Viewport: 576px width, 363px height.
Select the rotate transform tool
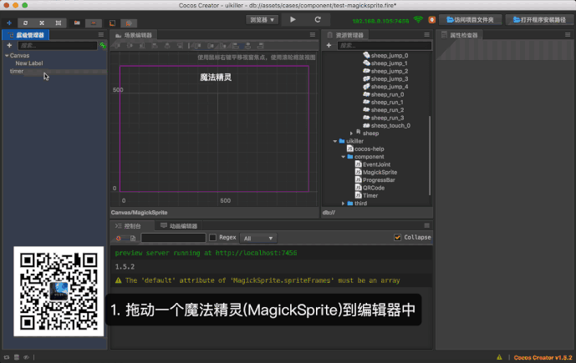click(25, 23)
